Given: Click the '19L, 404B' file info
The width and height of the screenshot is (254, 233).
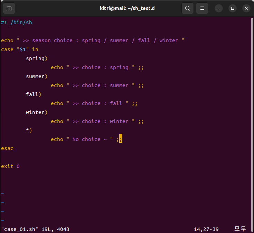Looking at the screenshot, I should tap(55, 229).
